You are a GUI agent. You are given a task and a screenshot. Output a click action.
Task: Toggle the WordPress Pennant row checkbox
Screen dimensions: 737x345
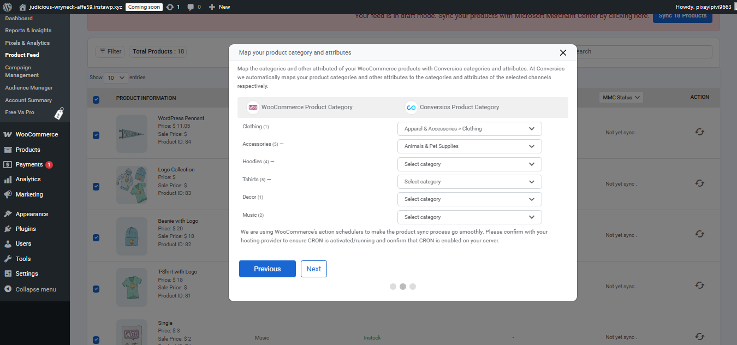(x=96, y=135)
